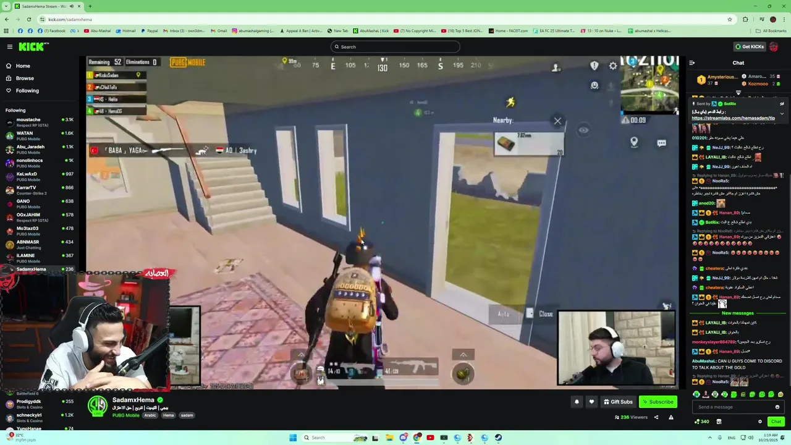Show hidden system tray icons
This screenshot has height=445, width=791.
(711, 438)
